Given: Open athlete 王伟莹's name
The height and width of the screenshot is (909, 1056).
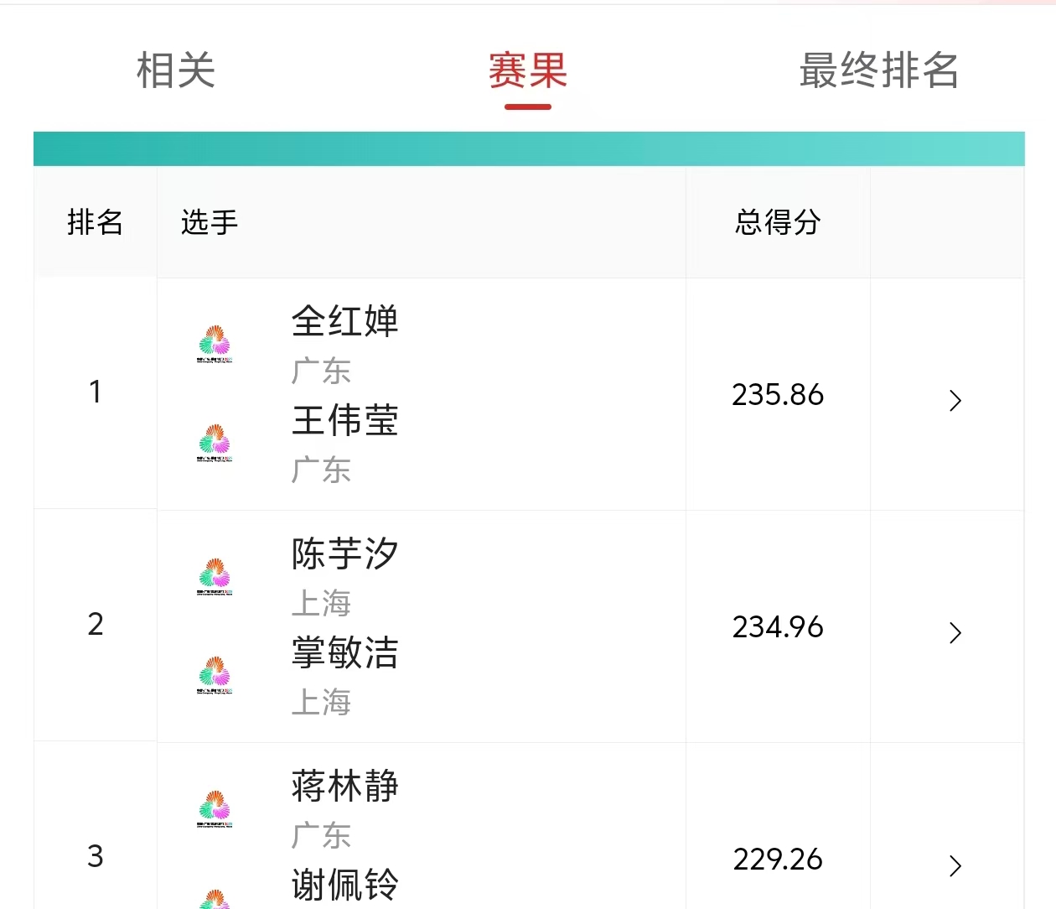Looking at the screenshot, I should point(344,420).
